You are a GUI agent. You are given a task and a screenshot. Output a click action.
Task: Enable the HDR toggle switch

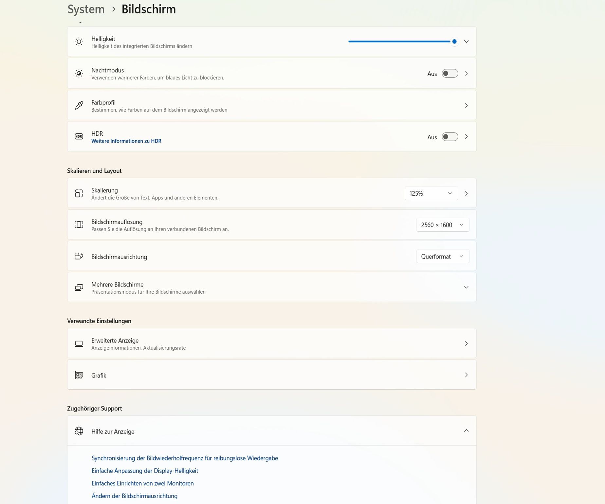[x=450, y=137]
